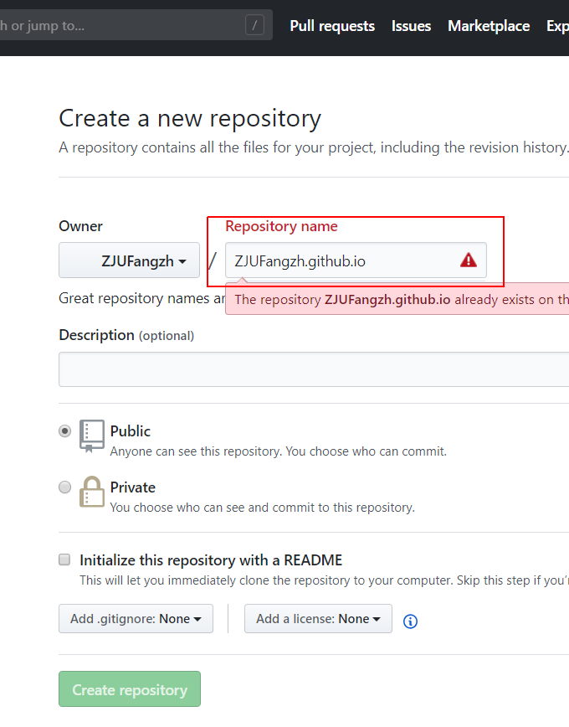Enable Initialize this repository with a README
The height and width of the screenshot is (727, 569).
(64, 559)
